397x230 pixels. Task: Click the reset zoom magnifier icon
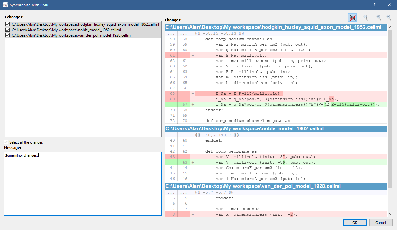tap(365, 18)
